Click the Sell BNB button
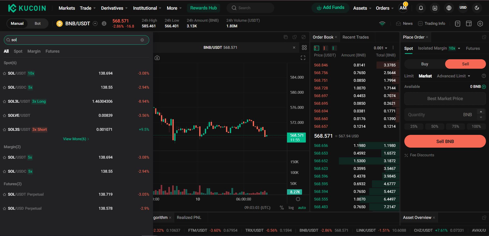The width and height of the screenshot is (489, 236). 445,141
